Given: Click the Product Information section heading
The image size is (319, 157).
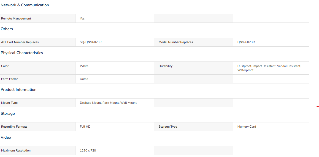Looking at the screenshot, I should click(x=18, y=89).
